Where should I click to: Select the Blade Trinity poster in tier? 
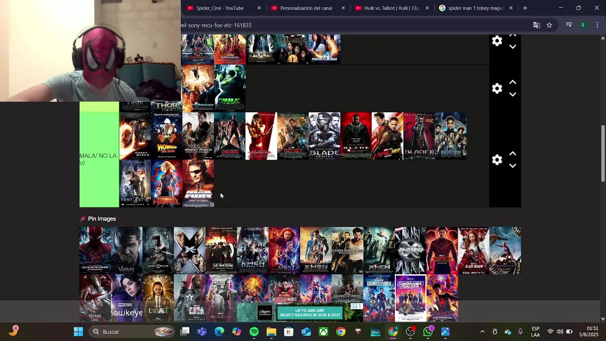pos(324,136)
